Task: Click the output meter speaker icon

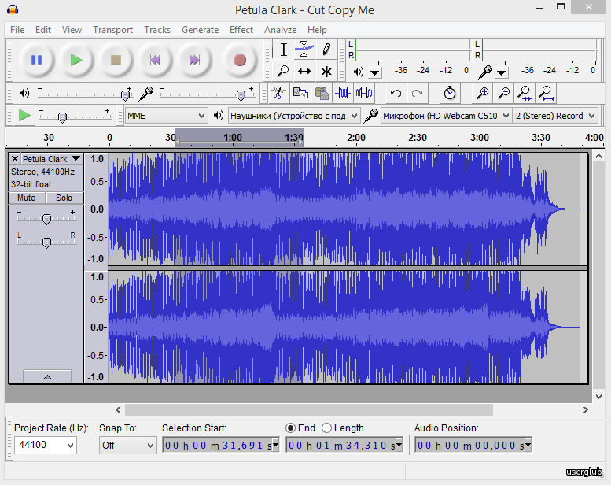Action: point(358,72)
